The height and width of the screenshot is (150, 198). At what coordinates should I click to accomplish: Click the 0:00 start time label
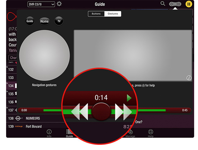(x=24, y=110)
